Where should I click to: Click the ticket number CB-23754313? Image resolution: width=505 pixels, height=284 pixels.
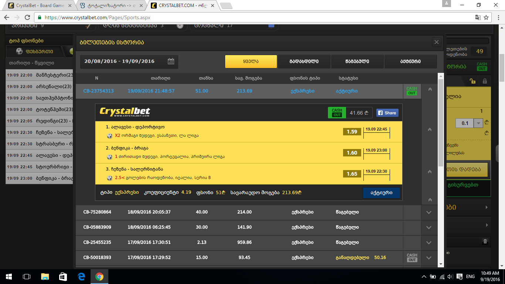click(98, 91)
